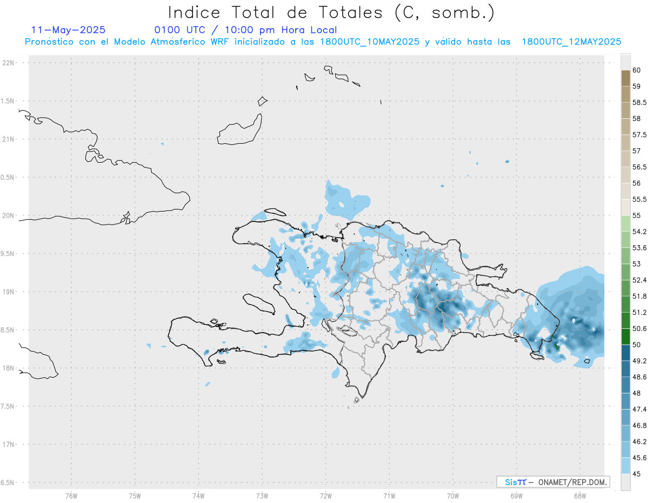This screenshot has height=503, width=651.
Task: Click the '47.4' color bar label
Action: [639, 409]
